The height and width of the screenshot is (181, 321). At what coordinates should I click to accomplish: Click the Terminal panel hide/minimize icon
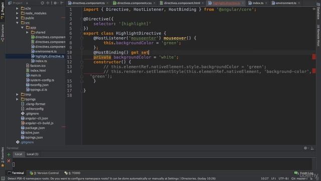pyautogui.click(x=312, y=148)
